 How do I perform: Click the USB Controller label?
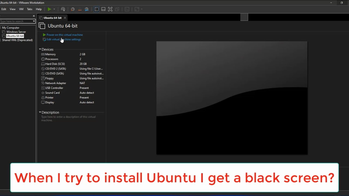coord(54,88)
